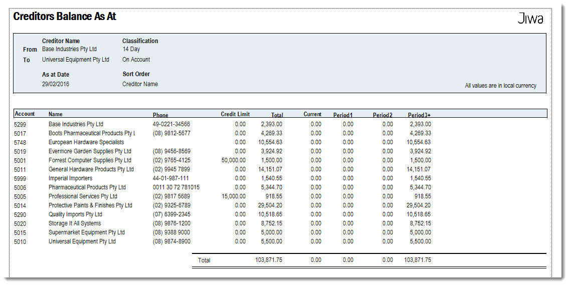The width and height of the screenshot is (569, 285).
Task: Select Forrest Computer Supplies Pty Ltd
Action: 90,160
